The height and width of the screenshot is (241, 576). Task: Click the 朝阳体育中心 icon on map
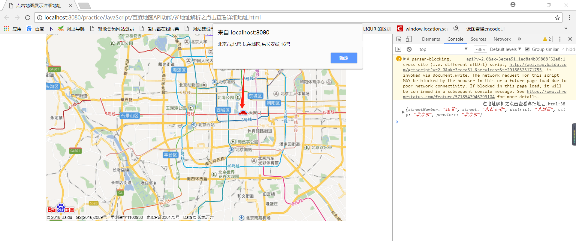[329, 82]
